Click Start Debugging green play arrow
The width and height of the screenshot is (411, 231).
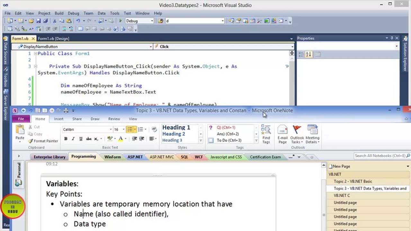point(121,21)
